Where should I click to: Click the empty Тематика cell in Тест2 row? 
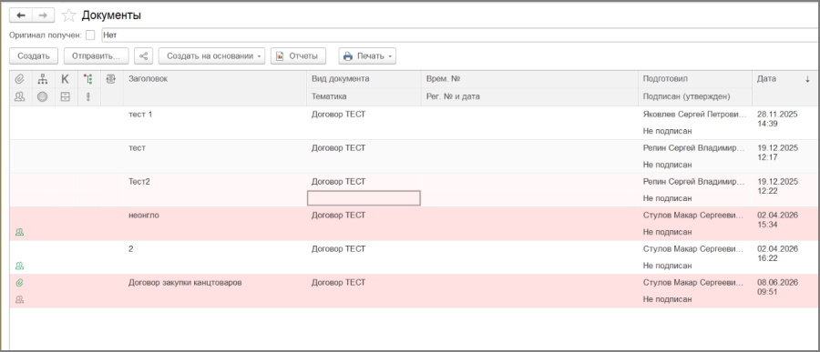(x=364, y=198)
